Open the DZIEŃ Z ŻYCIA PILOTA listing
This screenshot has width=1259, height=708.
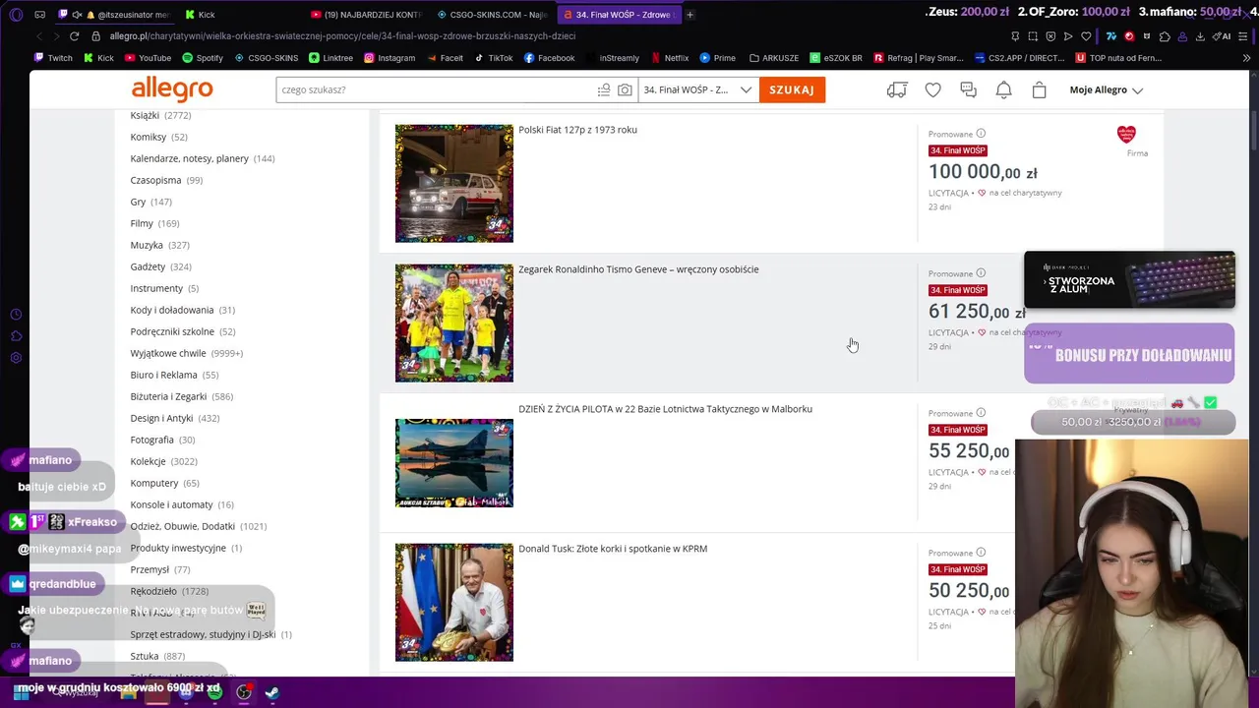click(665, 409)
